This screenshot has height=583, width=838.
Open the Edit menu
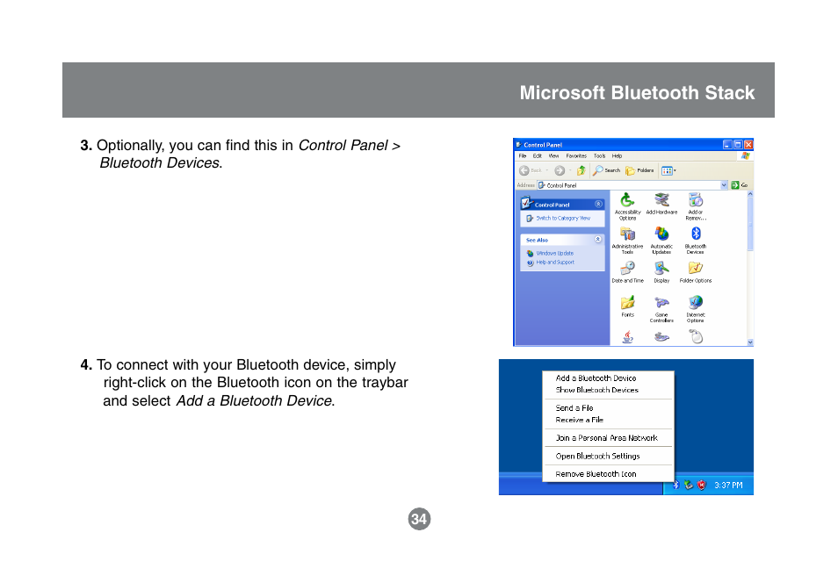click(x=537, y=156)
